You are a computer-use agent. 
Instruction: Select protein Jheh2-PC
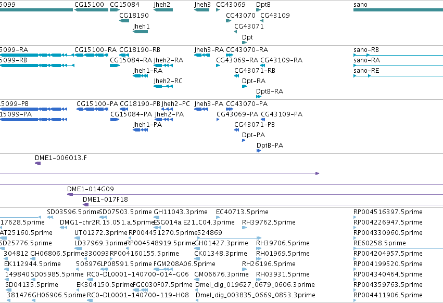(x=167, y=109)
